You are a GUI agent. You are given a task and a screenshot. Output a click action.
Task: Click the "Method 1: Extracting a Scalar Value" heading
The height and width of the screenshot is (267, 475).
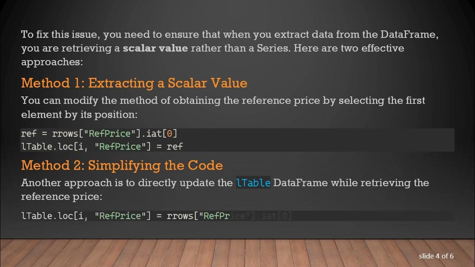click(x=134, y=83)
